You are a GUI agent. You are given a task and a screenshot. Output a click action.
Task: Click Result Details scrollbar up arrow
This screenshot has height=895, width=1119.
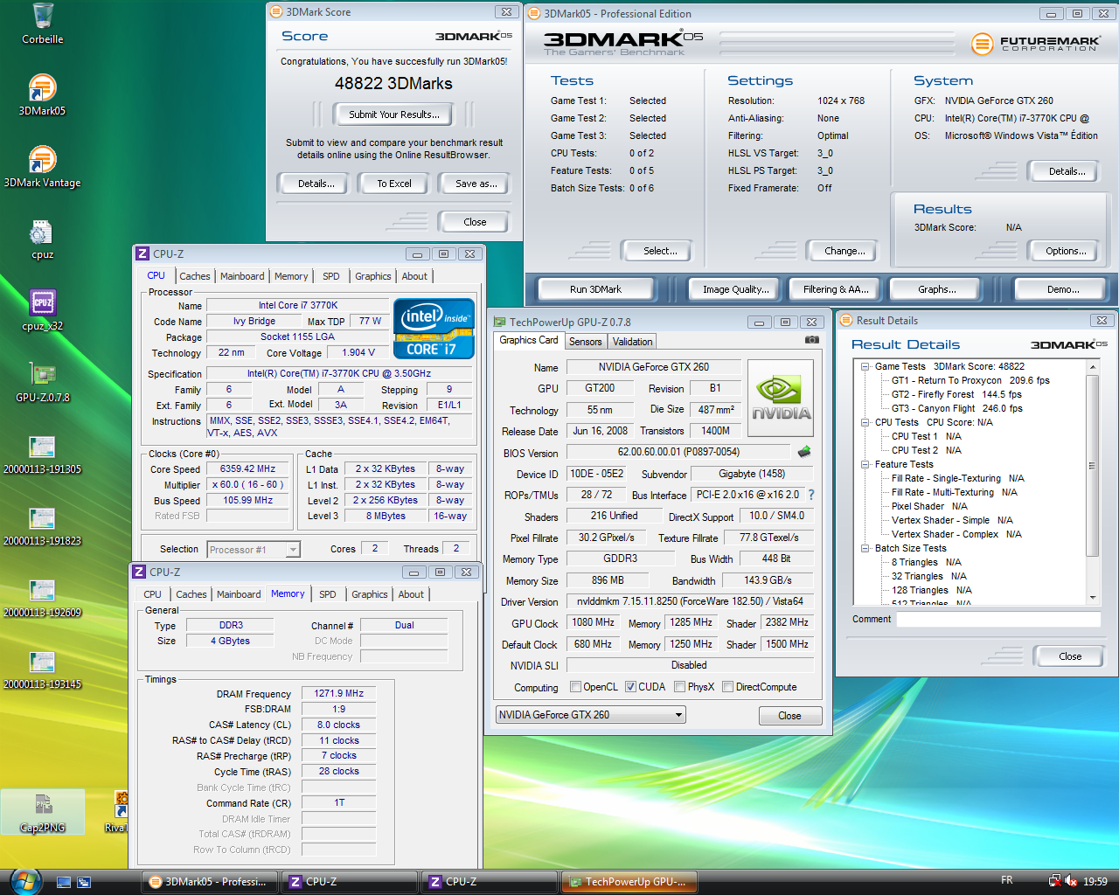[1093, 367]
